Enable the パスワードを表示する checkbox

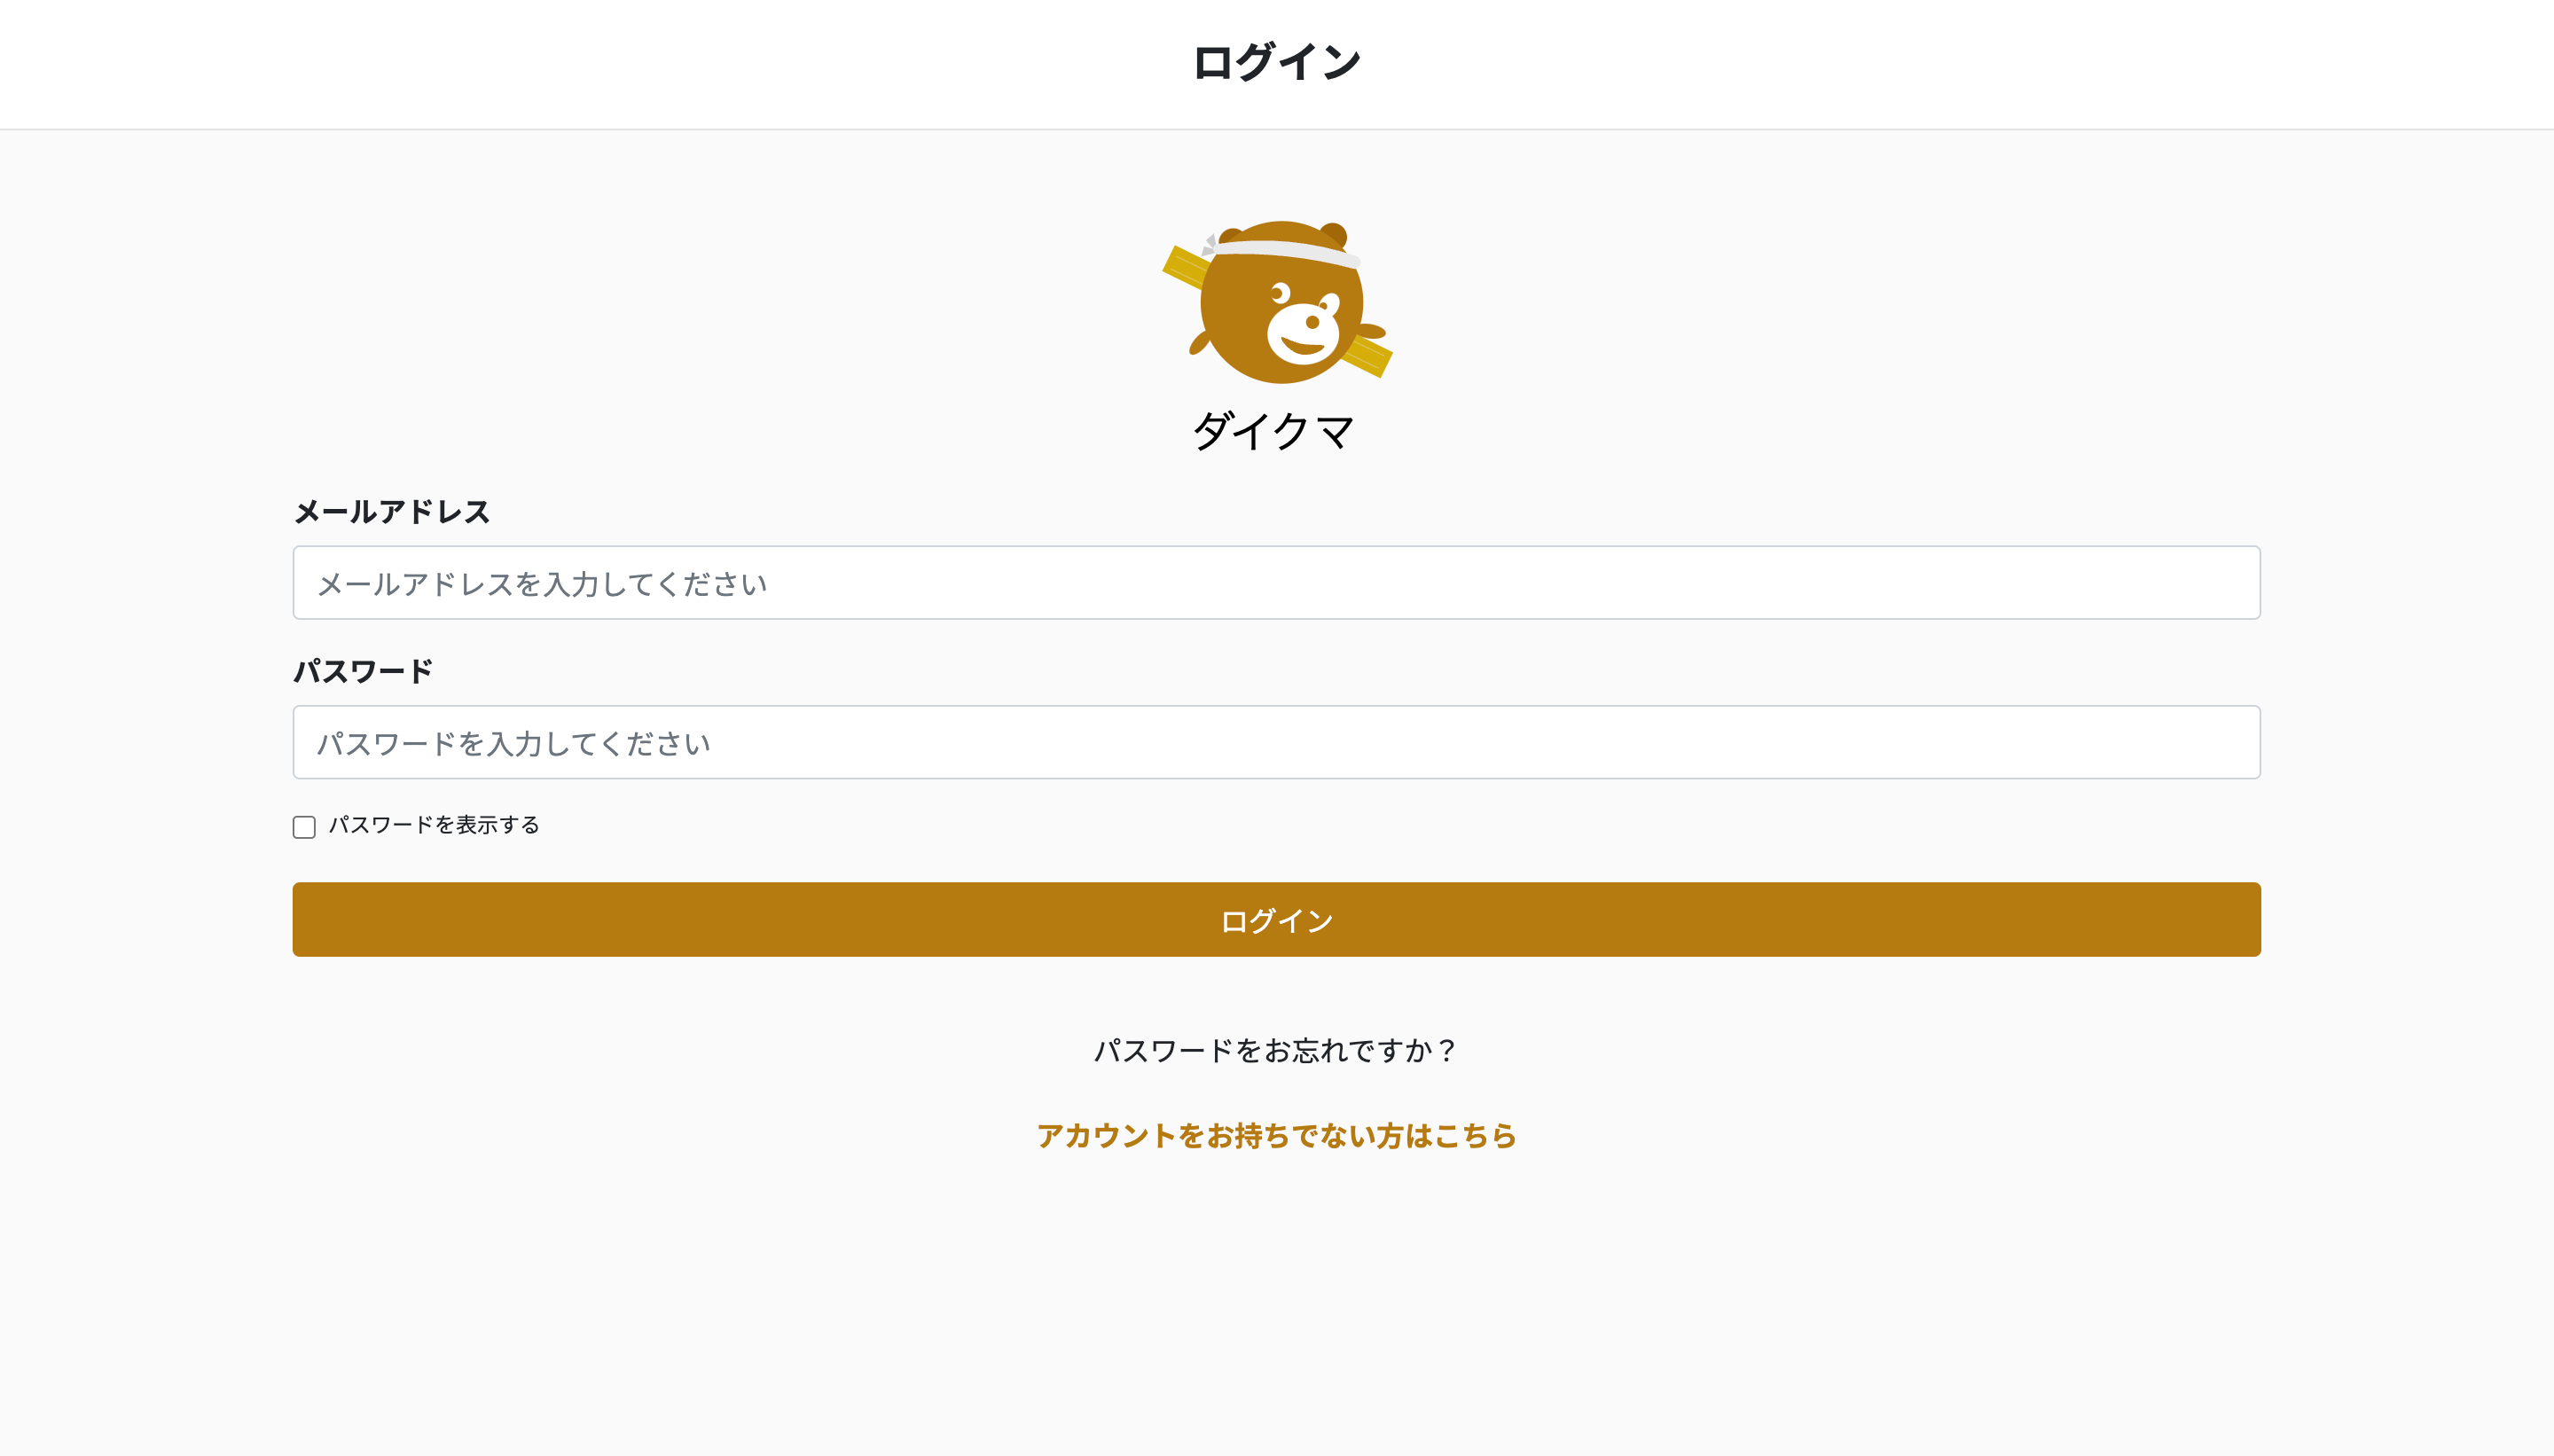click(x=304, y=827)
